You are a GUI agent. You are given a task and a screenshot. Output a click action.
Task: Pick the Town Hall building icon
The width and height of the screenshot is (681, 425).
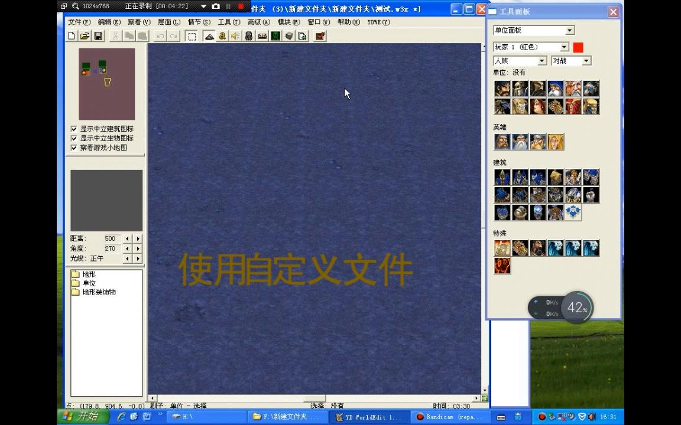502,177
